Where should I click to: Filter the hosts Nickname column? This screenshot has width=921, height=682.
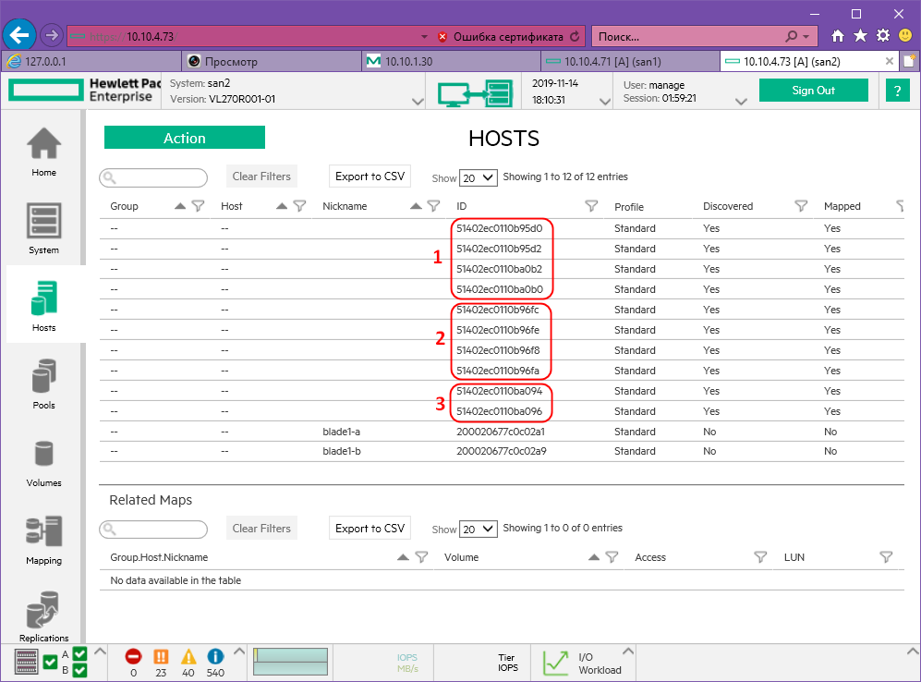point(433,206)
